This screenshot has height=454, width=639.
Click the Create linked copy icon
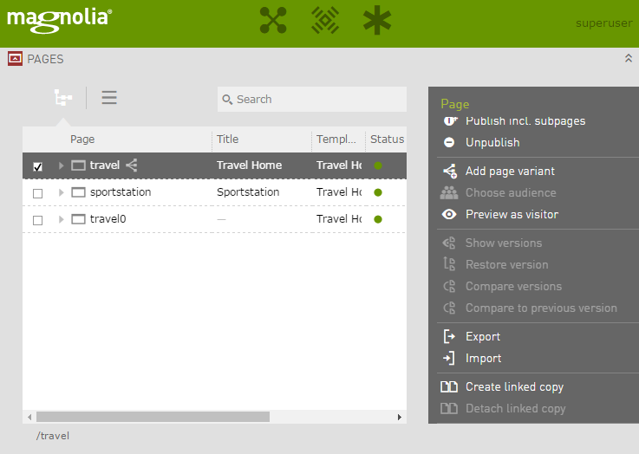tap(449, 386)
